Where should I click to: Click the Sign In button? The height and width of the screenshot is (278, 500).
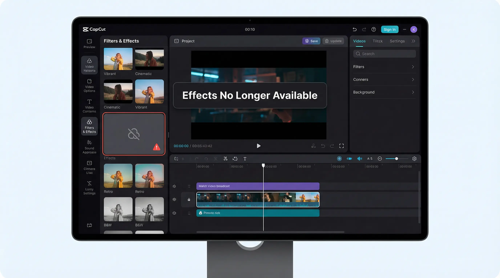click(389, 29)
